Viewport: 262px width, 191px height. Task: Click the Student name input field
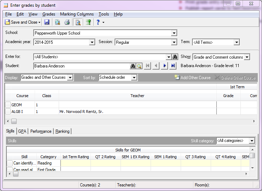click(82, 66)
